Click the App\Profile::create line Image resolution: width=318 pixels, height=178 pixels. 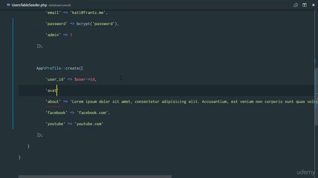[x=60, y=68]
